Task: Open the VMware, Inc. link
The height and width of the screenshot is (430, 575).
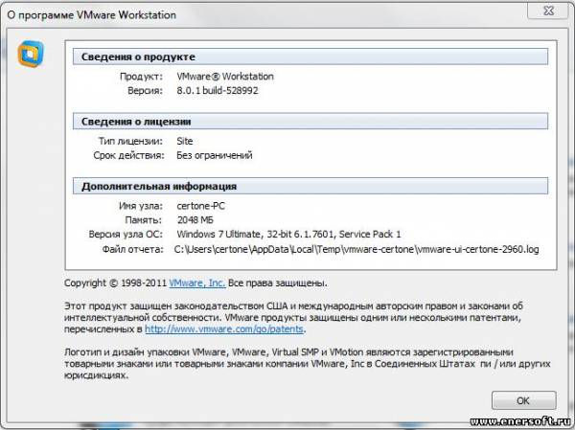Action: click(x=197, y=283)
